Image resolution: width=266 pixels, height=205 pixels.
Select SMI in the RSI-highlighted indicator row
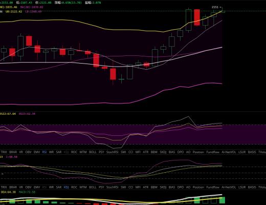(123, 152)
